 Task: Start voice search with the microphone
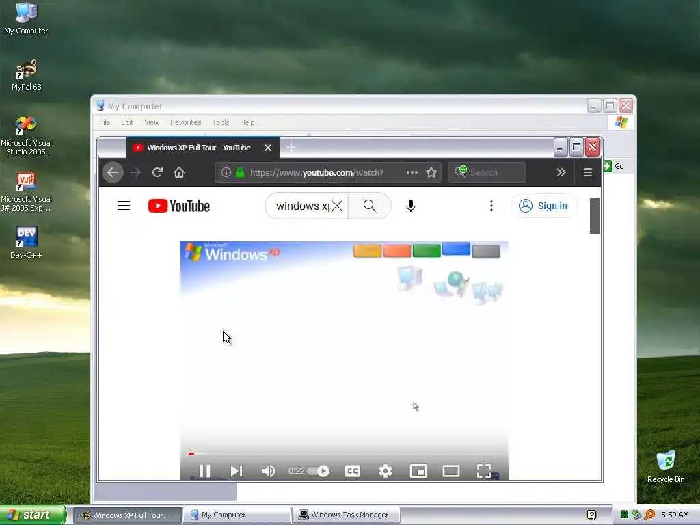pyautogui.click(x=411, y=206)
